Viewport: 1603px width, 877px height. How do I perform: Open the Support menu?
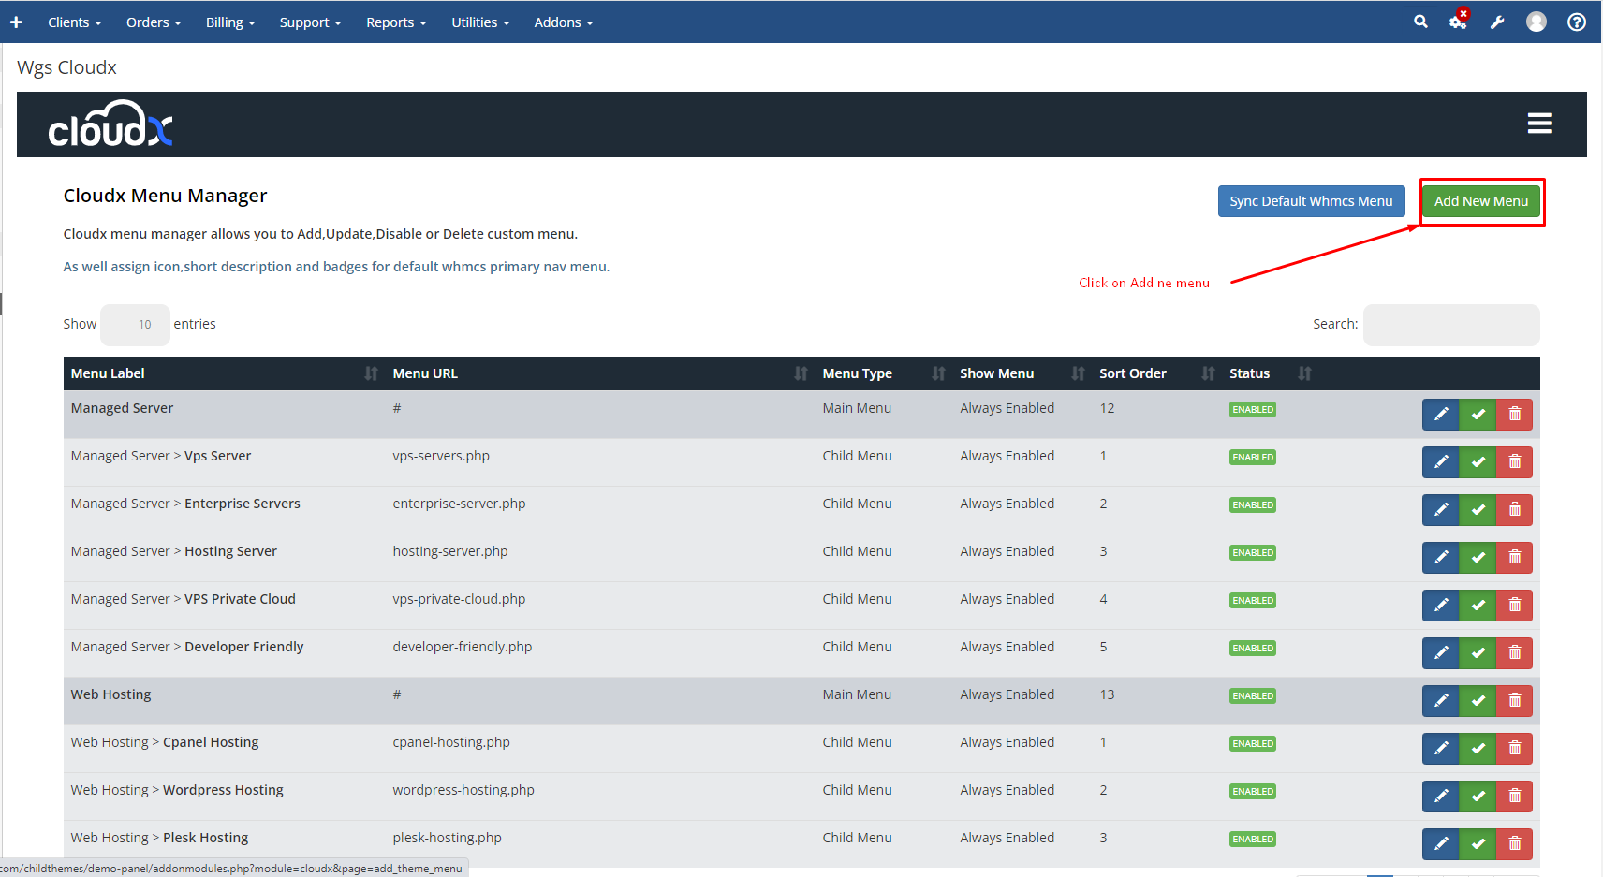pyautogui.click(x=310, y=22)
